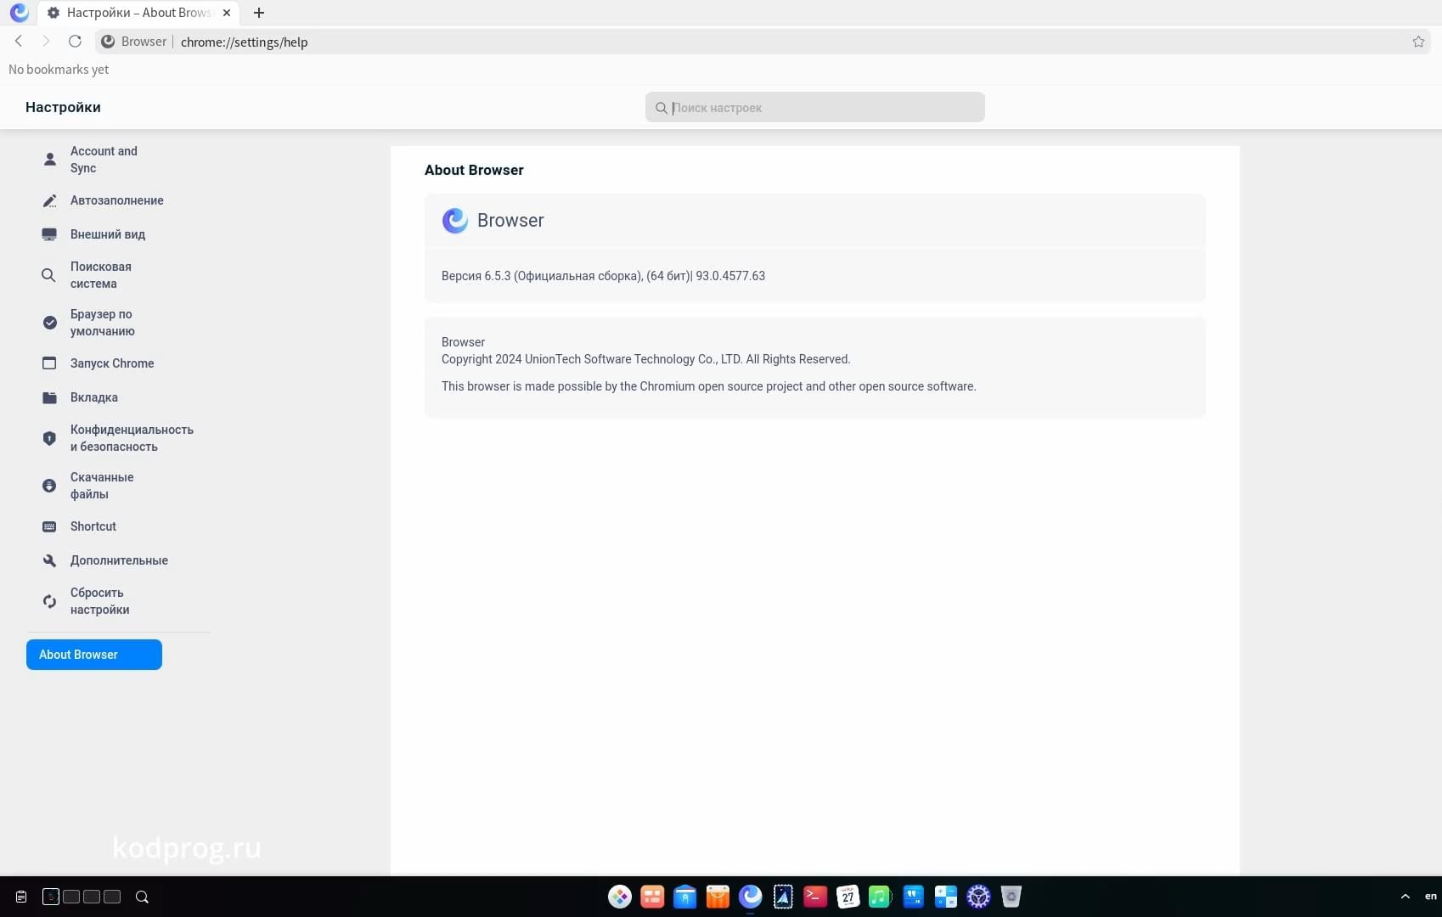
Task: Click the address bar URL chrome://settings/help
Action: click(244, 42)
